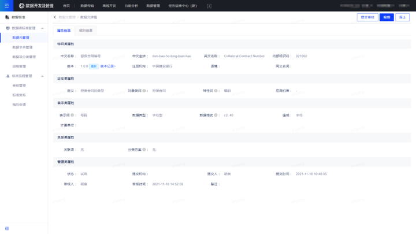The width and height of the screenshot is (416, 234).
Task: Click the pinyin value 'dan-bao-he-tong-bian-hao'
Action: 172,56
